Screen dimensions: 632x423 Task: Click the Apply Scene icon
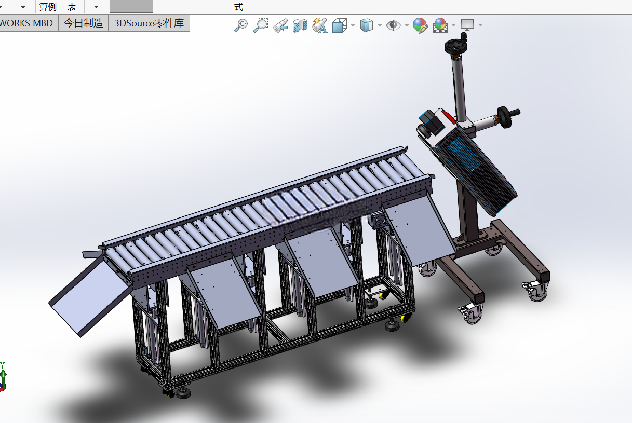pyautogui.click(x=440, y=25)
